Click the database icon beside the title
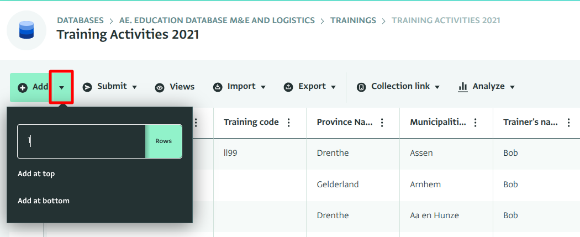The image size is (580, 237). [x=27, y=30]
